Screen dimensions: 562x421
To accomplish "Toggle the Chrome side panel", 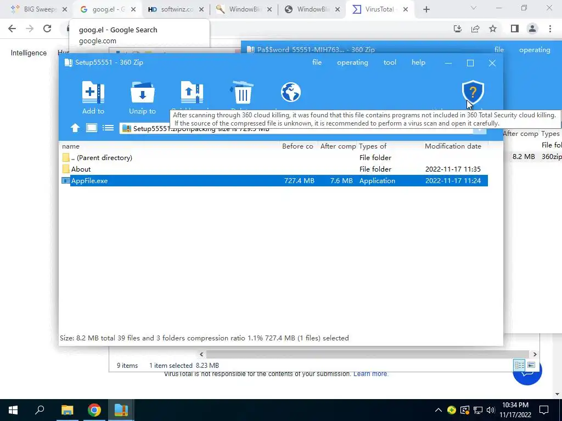I will click(515, 29).
